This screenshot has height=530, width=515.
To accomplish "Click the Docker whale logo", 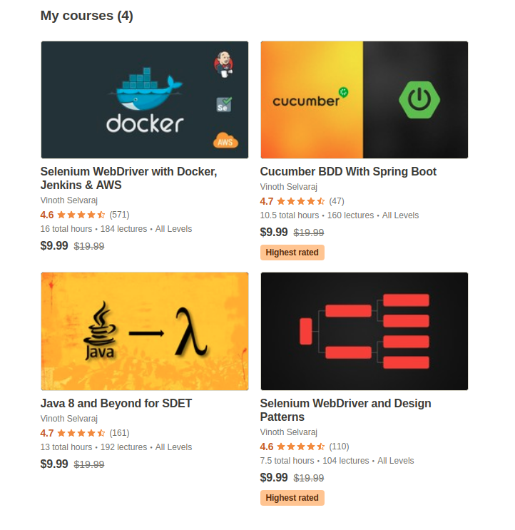I will point(145,89).
